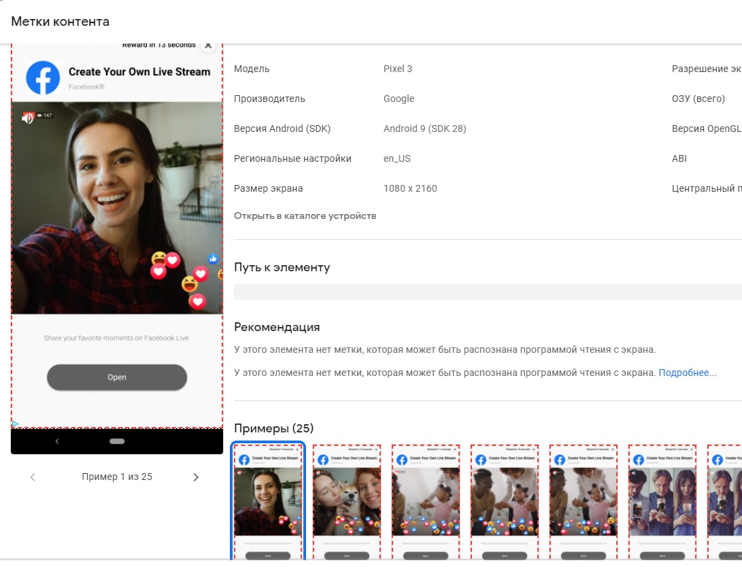Open the 'Подробнее...' link
742x567 pixels.
point(688,373)
